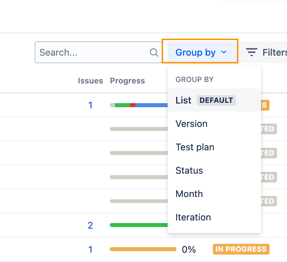Screen dimensions: 287x262
Task: Click the multicolor progress bar in first row
Action: click(x=139, y=105)
